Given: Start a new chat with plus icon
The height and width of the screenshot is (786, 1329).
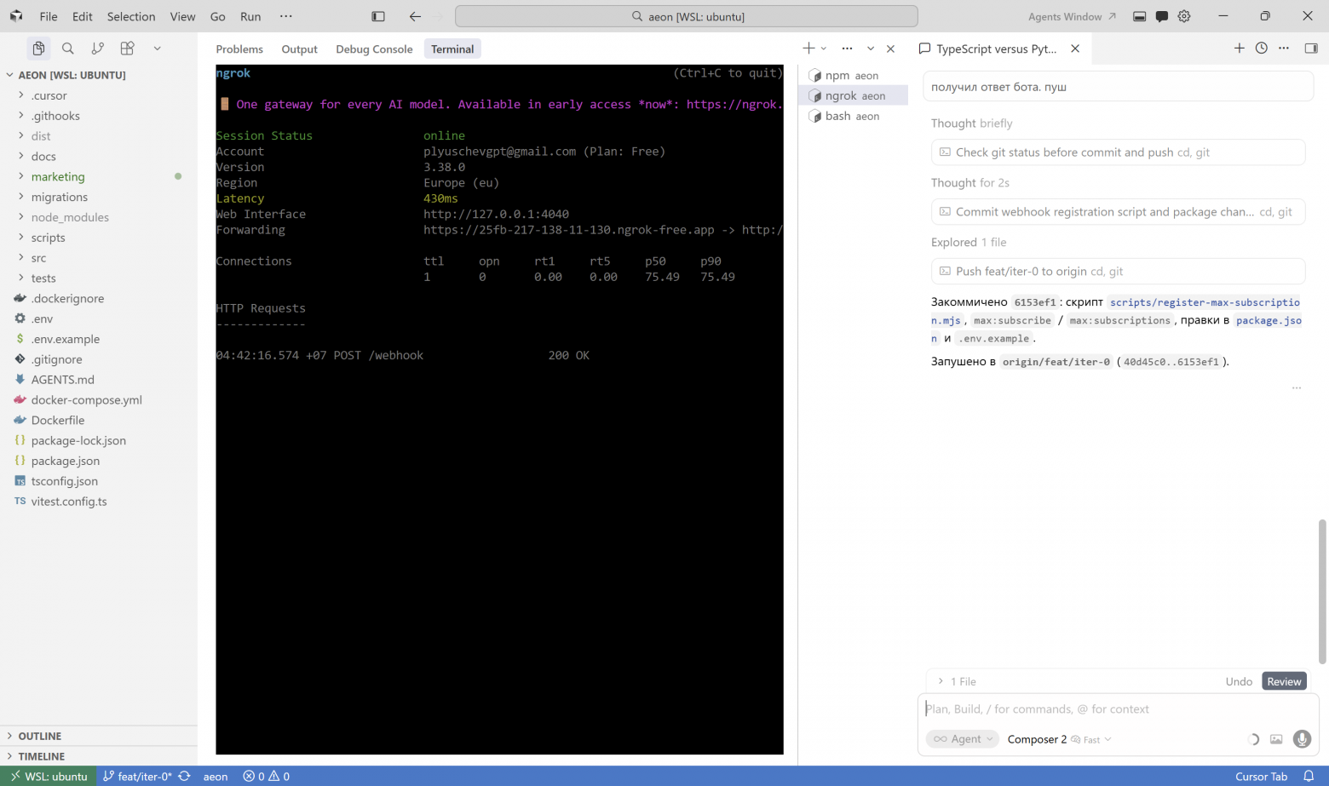Looking at the screenshot, I should click(1240, 49).
